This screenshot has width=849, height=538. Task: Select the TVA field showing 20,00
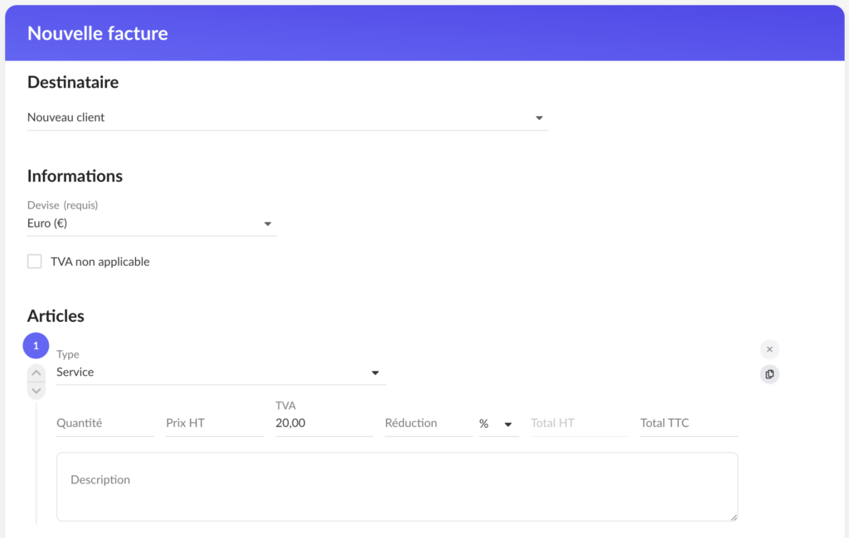[323, 423]
